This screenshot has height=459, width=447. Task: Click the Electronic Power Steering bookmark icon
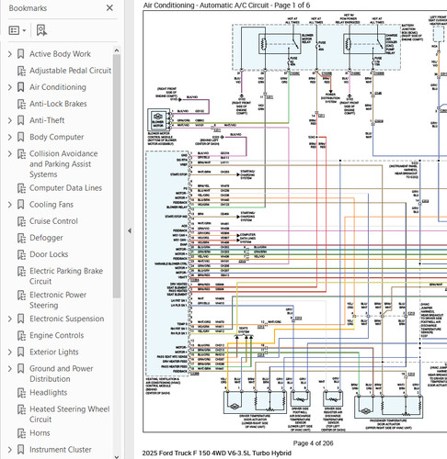(x=21, y=295)
